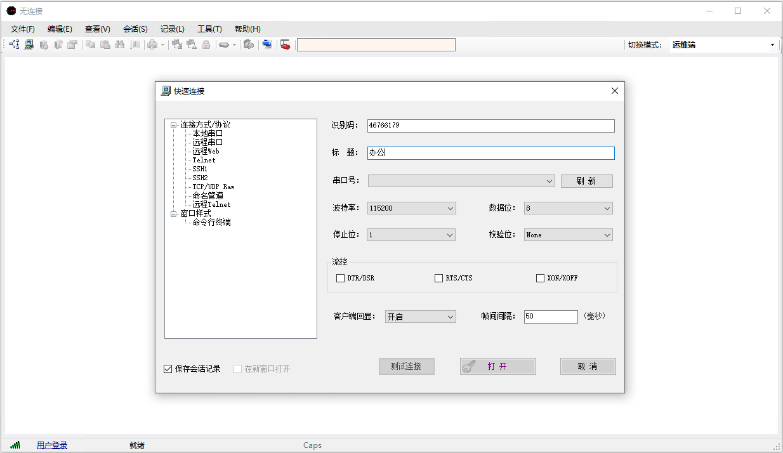The width and height of the screenshot is (783, 453).
Task: Click the padlock icon in toolbar
Action: (x=206, y=45)
